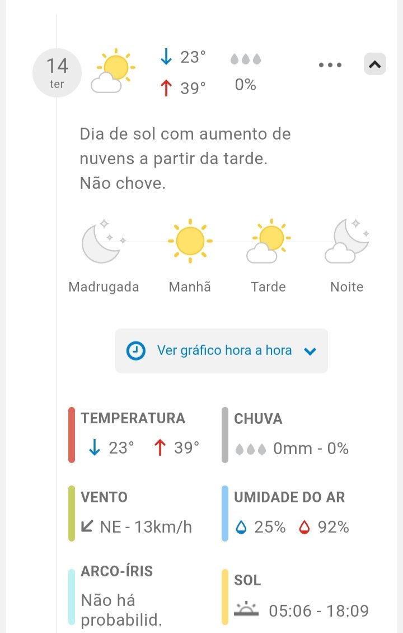Viewport: 403px width, 633px height.
Task: Click the red TEMPERATURA color bar
Action: (x=72, y=435)
